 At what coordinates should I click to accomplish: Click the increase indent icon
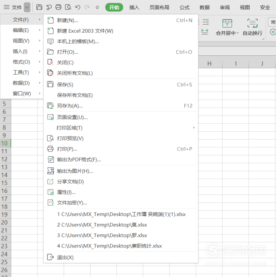tap(206, 22)
